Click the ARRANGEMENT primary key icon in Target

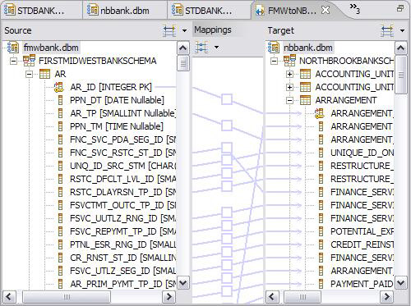pyautogui.click(x=319, y=113)
